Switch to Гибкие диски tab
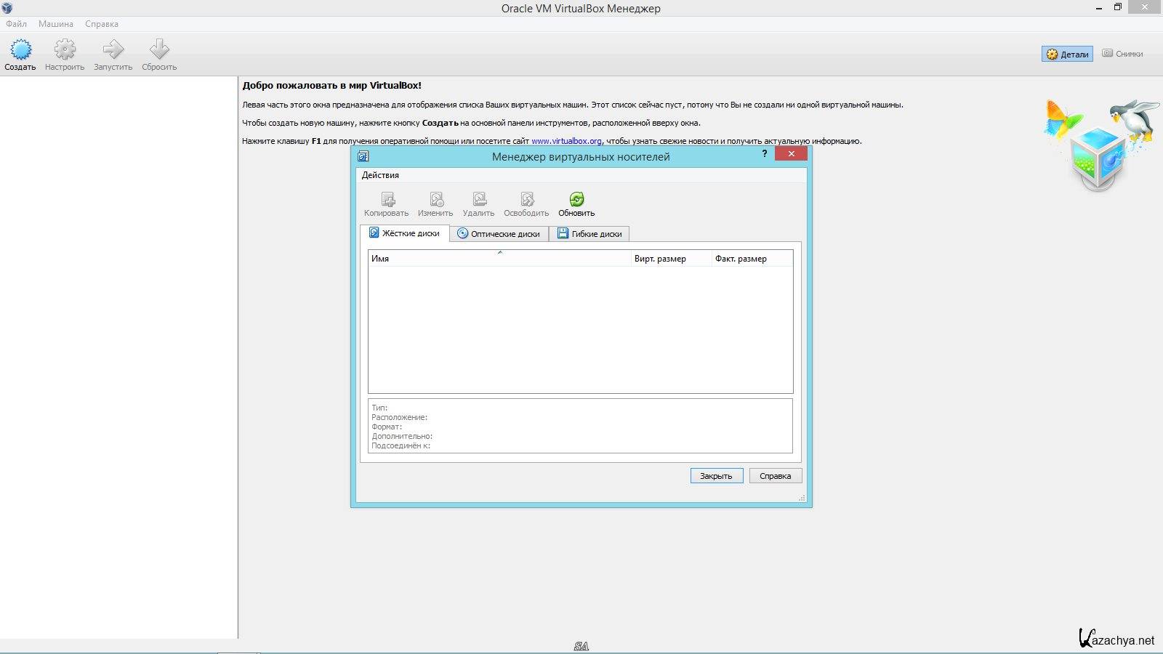This screenshot has width=1163, height=654. pos(589,234)
